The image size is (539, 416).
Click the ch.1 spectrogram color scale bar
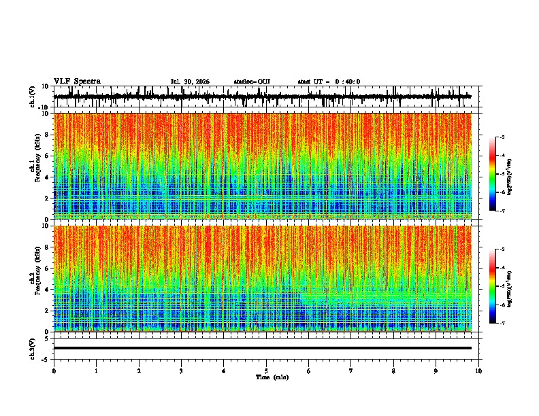[492, 174]
